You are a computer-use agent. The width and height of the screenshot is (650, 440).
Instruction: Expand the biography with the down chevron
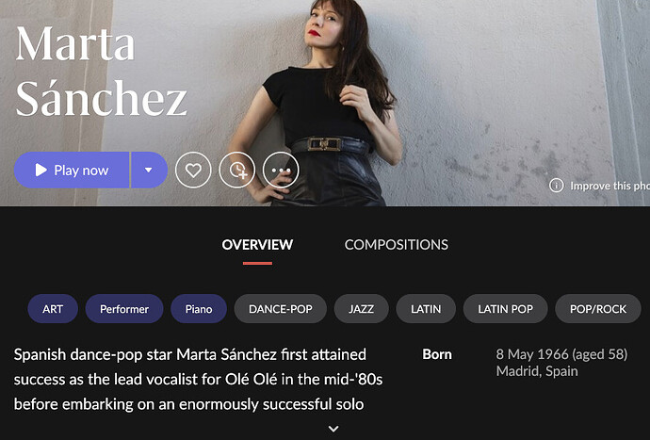tap(333, 429)
